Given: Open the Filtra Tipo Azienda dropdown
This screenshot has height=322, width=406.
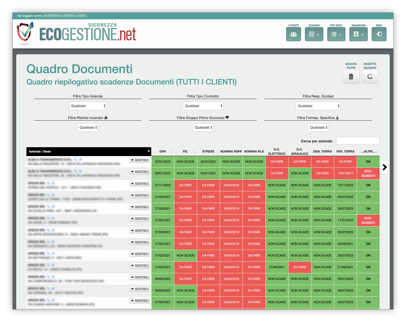Looking at the screenshot, I should pyautogui.click(x=88, y=106).
